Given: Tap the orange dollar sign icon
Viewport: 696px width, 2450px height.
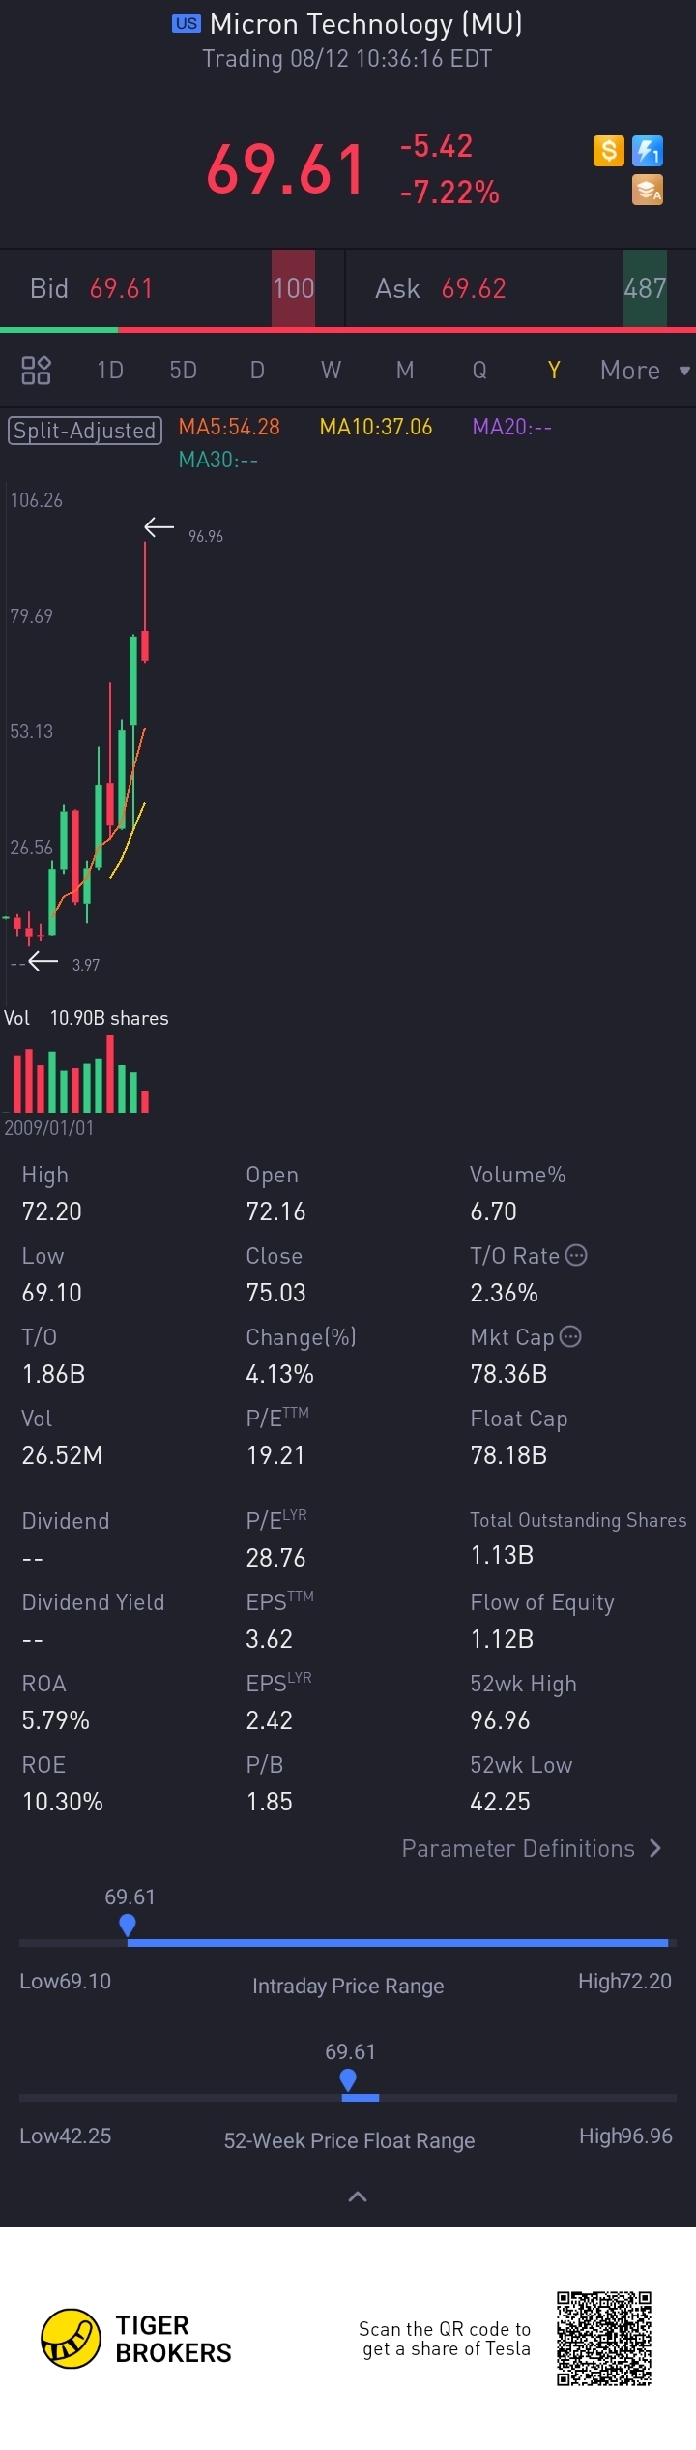Looking at the screenshot, I should tap(608, 151).
